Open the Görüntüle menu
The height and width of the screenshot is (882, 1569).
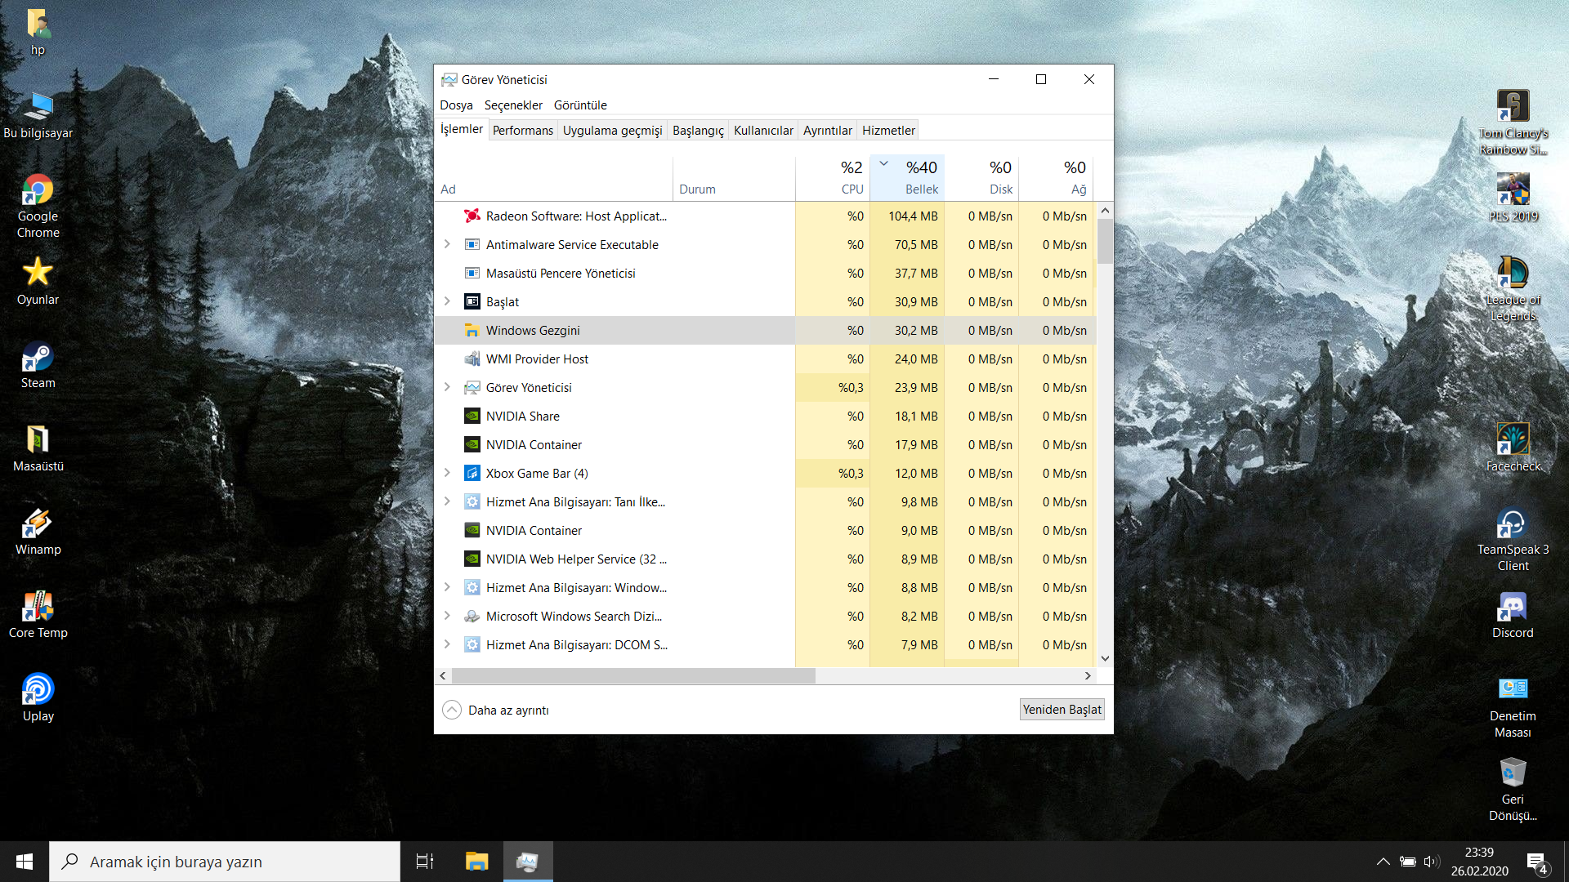[x=580, y=105]
